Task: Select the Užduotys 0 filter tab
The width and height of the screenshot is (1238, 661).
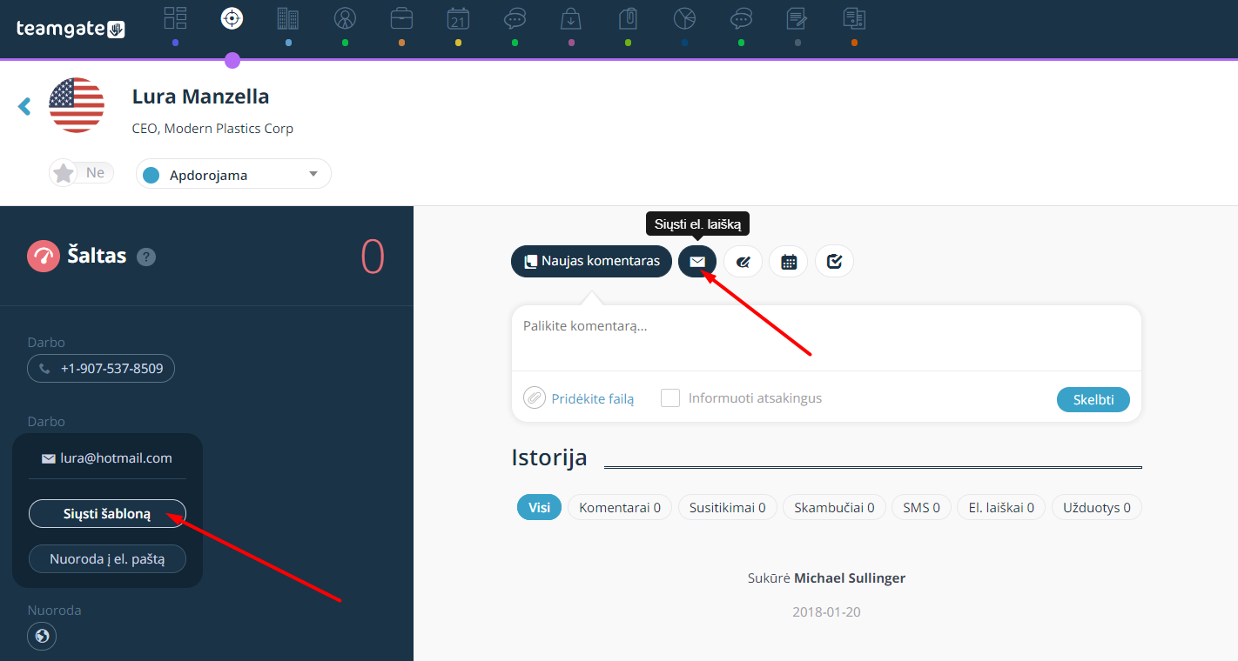Action: pyautogui.click(x=1097, y=507)
